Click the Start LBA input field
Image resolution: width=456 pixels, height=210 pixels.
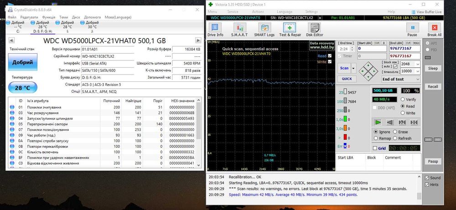[x=372, y=49]
